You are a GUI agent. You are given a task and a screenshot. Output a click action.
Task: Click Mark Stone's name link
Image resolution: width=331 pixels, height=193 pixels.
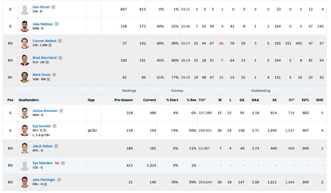[x=42, y=75]
